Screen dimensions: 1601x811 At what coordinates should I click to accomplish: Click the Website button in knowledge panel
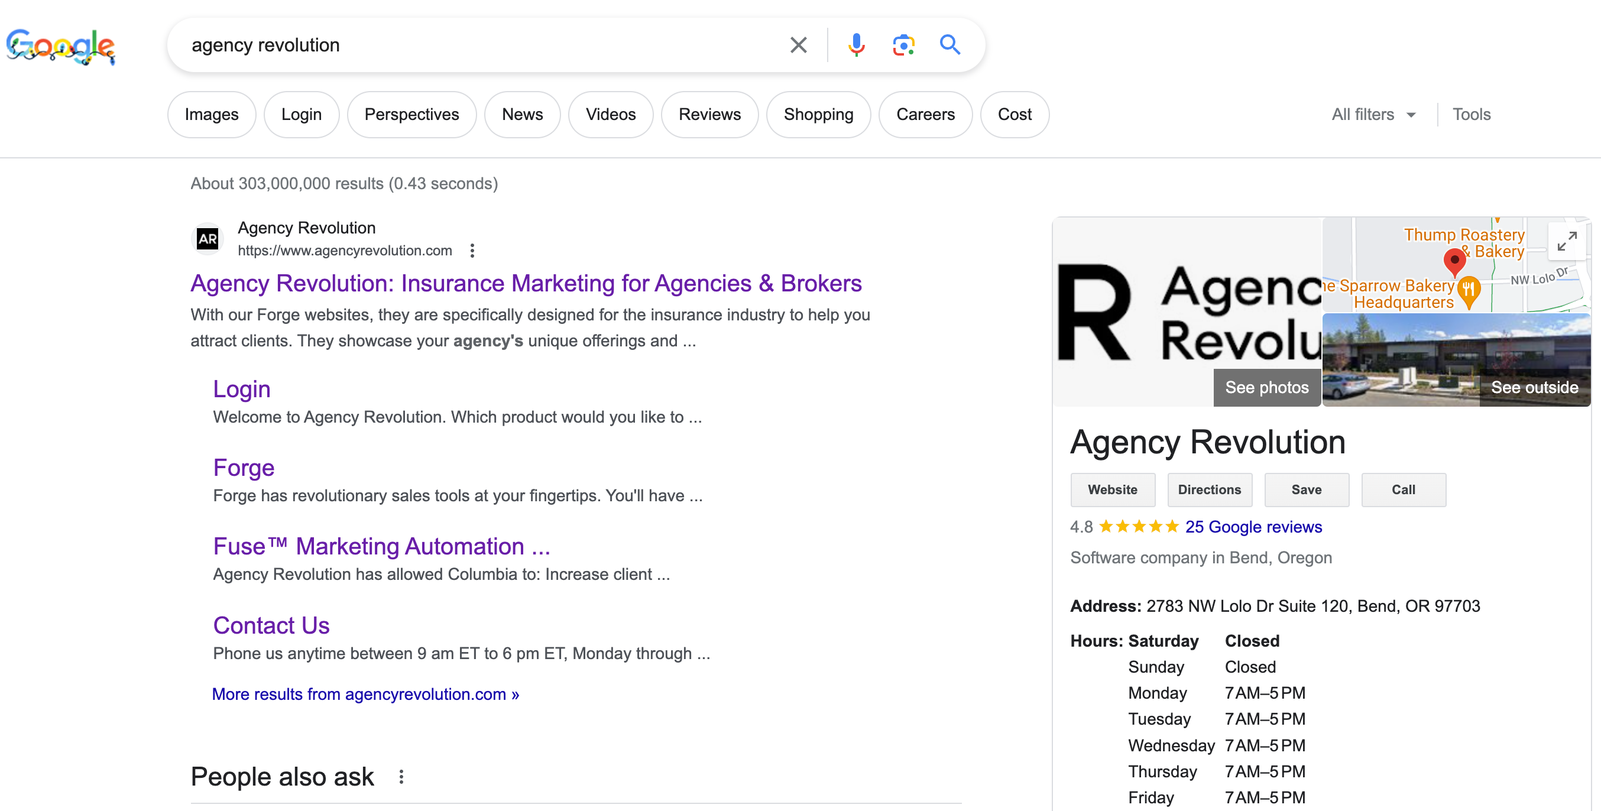[1113, 489]
